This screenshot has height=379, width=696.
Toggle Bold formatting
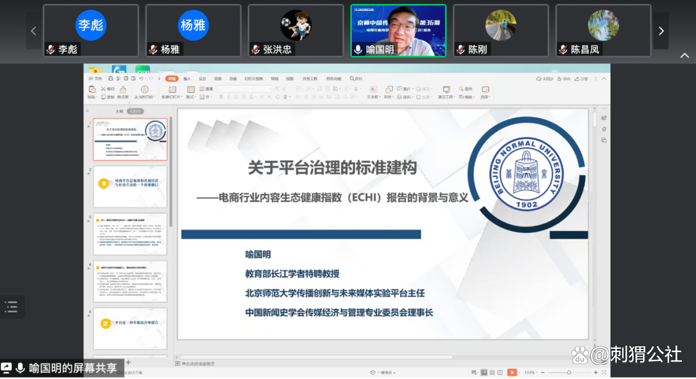221,97
